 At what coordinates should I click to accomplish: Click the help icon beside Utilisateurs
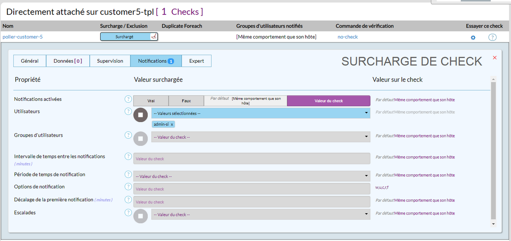[x=128, y=111]
